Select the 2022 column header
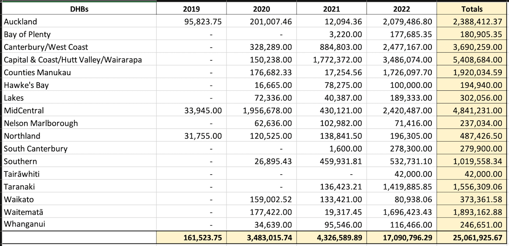 401,9
